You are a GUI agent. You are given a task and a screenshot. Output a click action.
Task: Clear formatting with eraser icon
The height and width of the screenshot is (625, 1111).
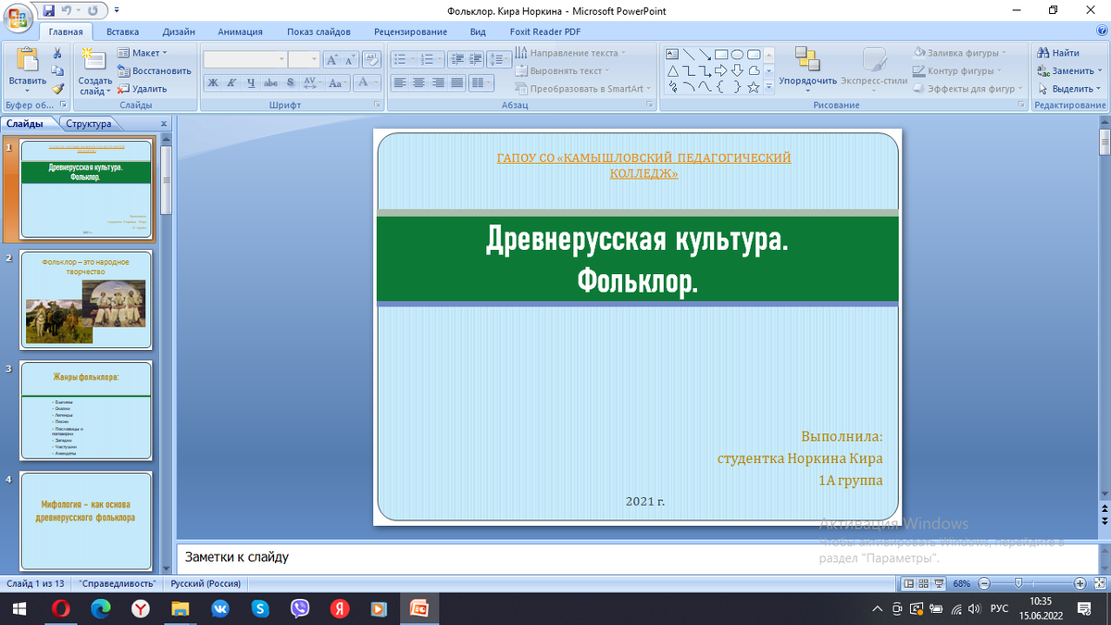point(371,59)
